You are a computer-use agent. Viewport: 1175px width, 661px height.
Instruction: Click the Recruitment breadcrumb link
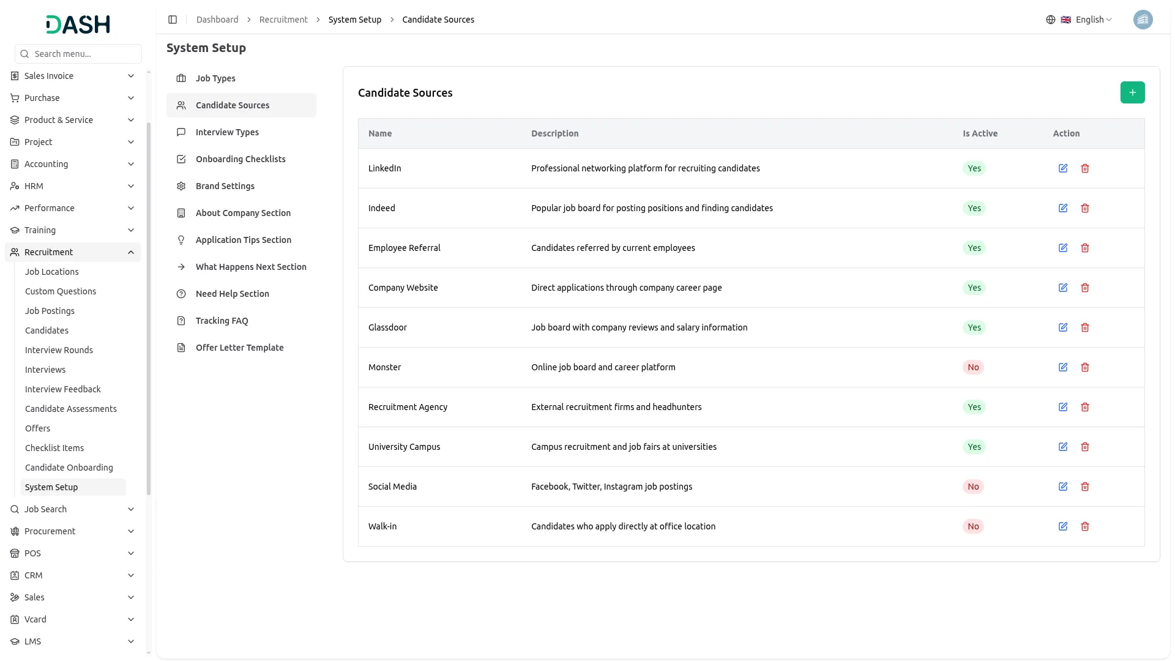283,20
